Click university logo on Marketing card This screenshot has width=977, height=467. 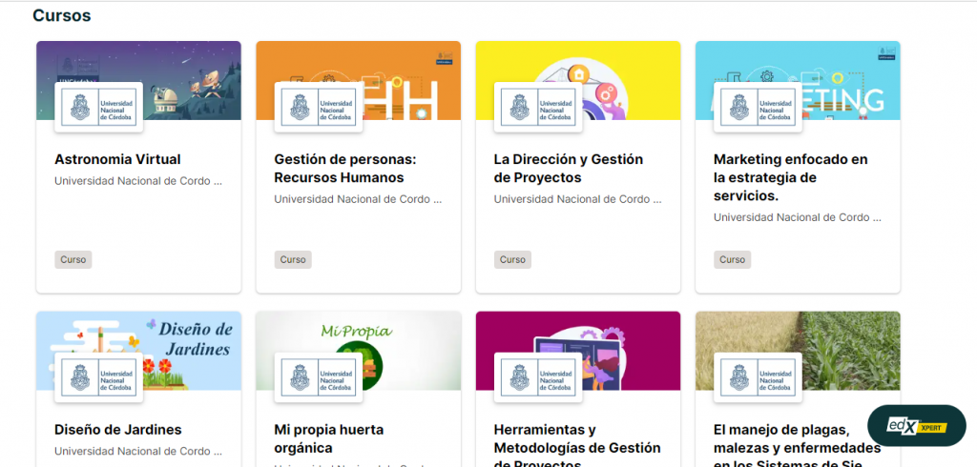pyautogui.click(x=758, y=107)
